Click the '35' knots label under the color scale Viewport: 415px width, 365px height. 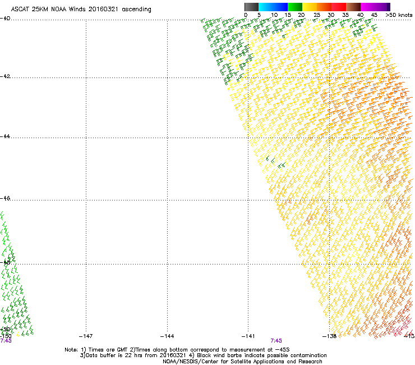click(x=345, y=15)
